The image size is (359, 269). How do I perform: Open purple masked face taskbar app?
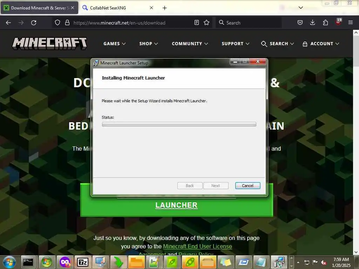[x=65, y=262]
